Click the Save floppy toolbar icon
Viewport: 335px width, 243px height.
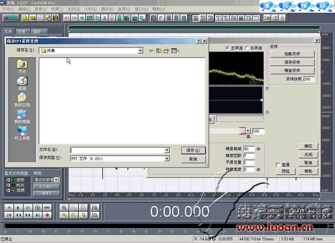point(40,18)
